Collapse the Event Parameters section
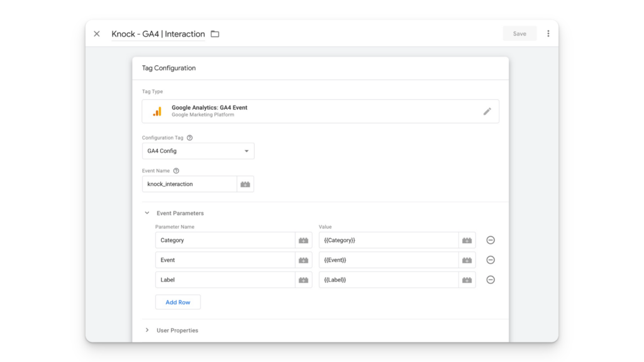 [x=147, y=213]
